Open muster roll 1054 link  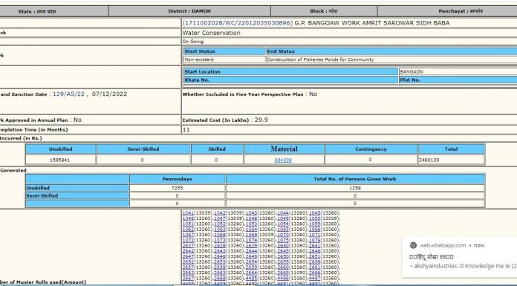283,224
